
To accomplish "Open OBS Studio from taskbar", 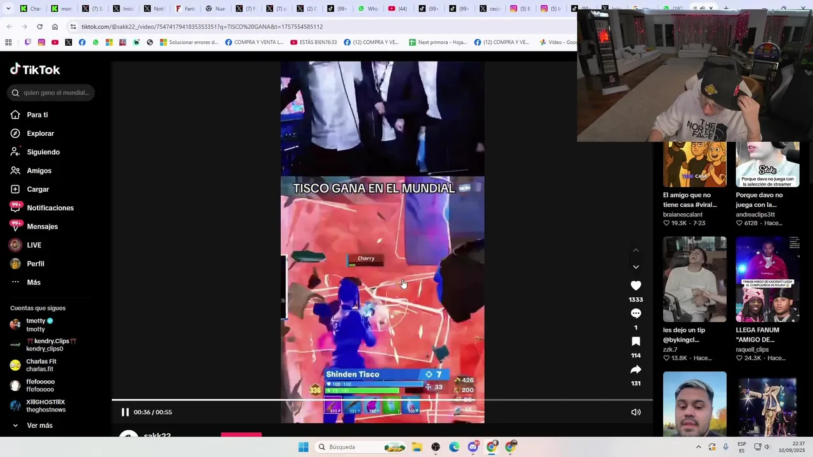I will point(436,447).
